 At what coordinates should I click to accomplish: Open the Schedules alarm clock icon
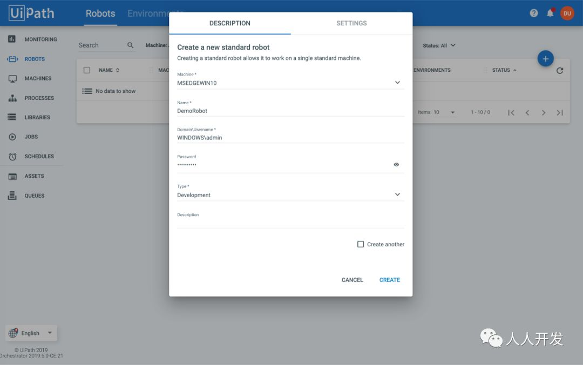tap(12, 157)
